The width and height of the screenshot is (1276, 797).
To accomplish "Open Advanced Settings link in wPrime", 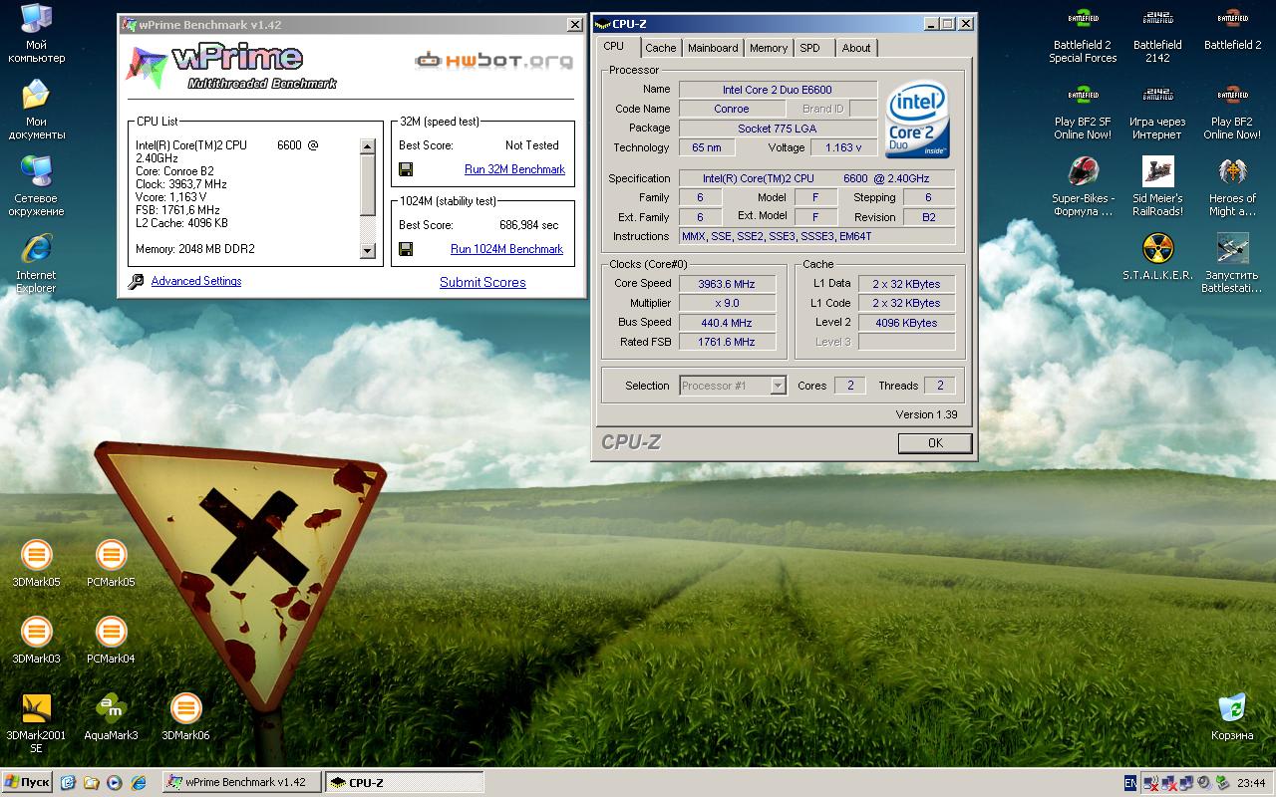I will (196, 281).
